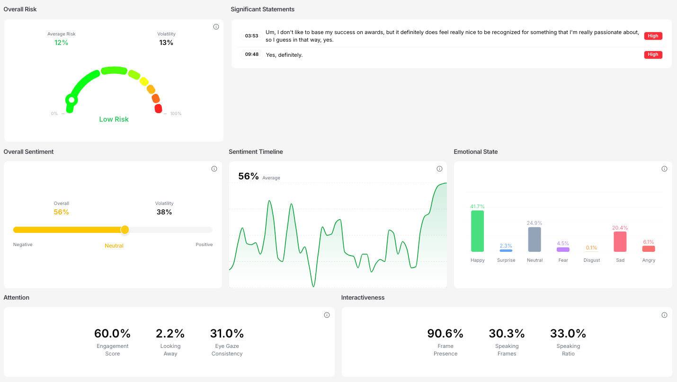This screenshot has height=382, width=677.
Task: Click the Frame Presence 90.6% value
Action: click(x=445, y=334)
